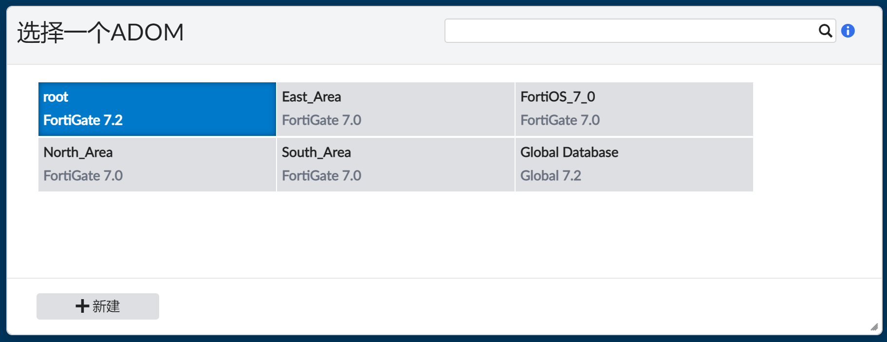Switch to the South_Area ADOM

pyautogui.click(x=395, y=164)
